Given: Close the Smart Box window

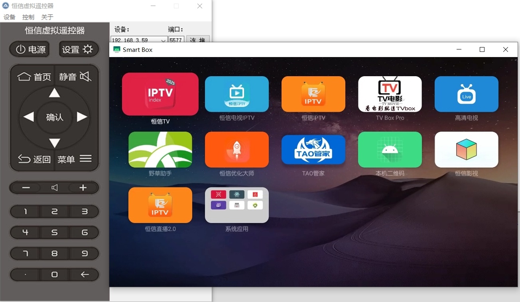Looking at the screenshot, I should 506,49.
